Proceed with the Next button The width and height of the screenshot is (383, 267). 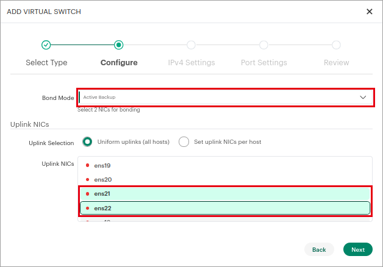pos(358,249)
